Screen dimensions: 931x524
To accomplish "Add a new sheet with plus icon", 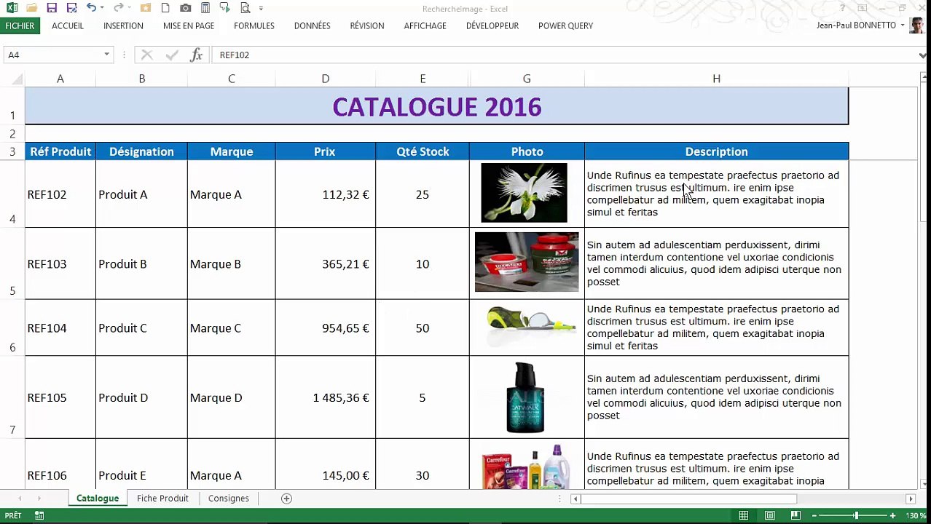I will pos(287,499).
